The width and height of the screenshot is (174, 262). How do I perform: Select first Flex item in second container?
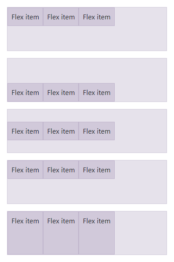click(25, 92)
